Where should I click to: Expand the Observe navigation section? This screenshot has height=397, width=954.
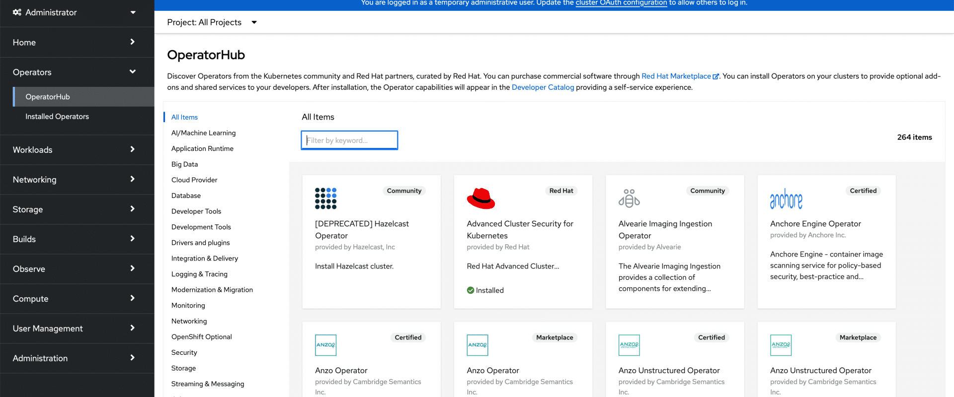click(77, 269)
